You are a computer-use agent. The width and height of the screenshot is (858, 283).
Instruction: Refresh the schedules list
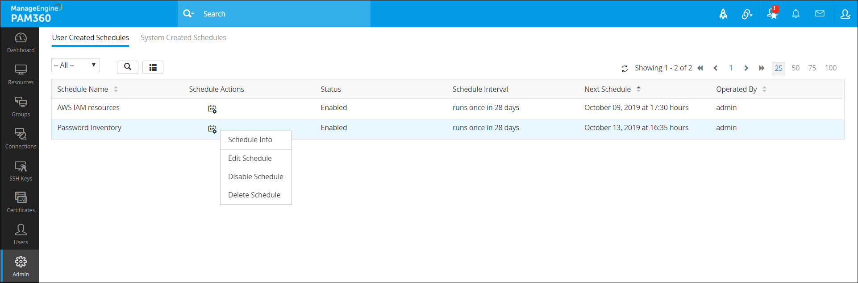(625, 68)
